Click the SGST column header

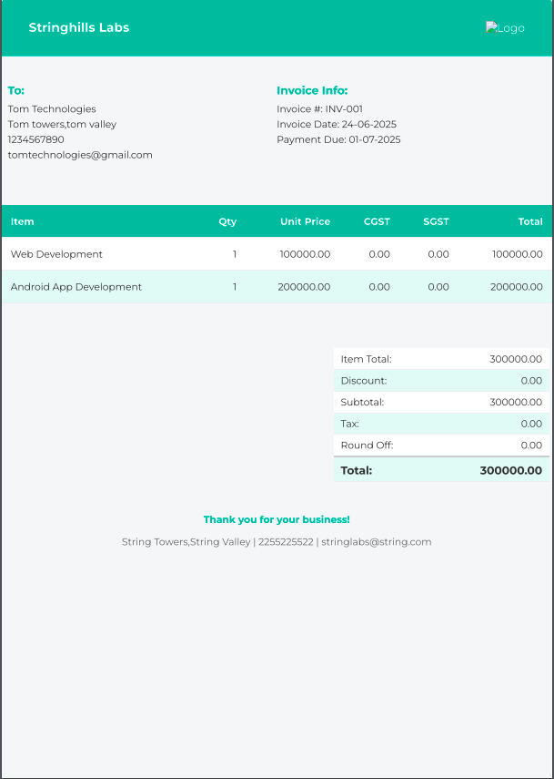point(436,221)
